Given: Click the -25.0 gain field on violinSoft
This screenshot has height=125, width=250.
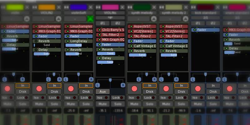Looking at the screenshot, I should [71, 111].
